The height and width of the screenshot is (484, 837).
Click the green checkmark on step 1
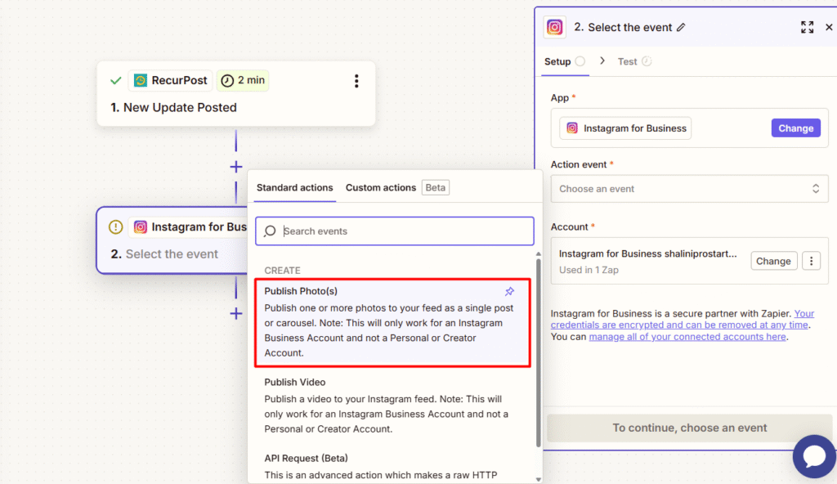pyautogui.click(x=116, y=81)
